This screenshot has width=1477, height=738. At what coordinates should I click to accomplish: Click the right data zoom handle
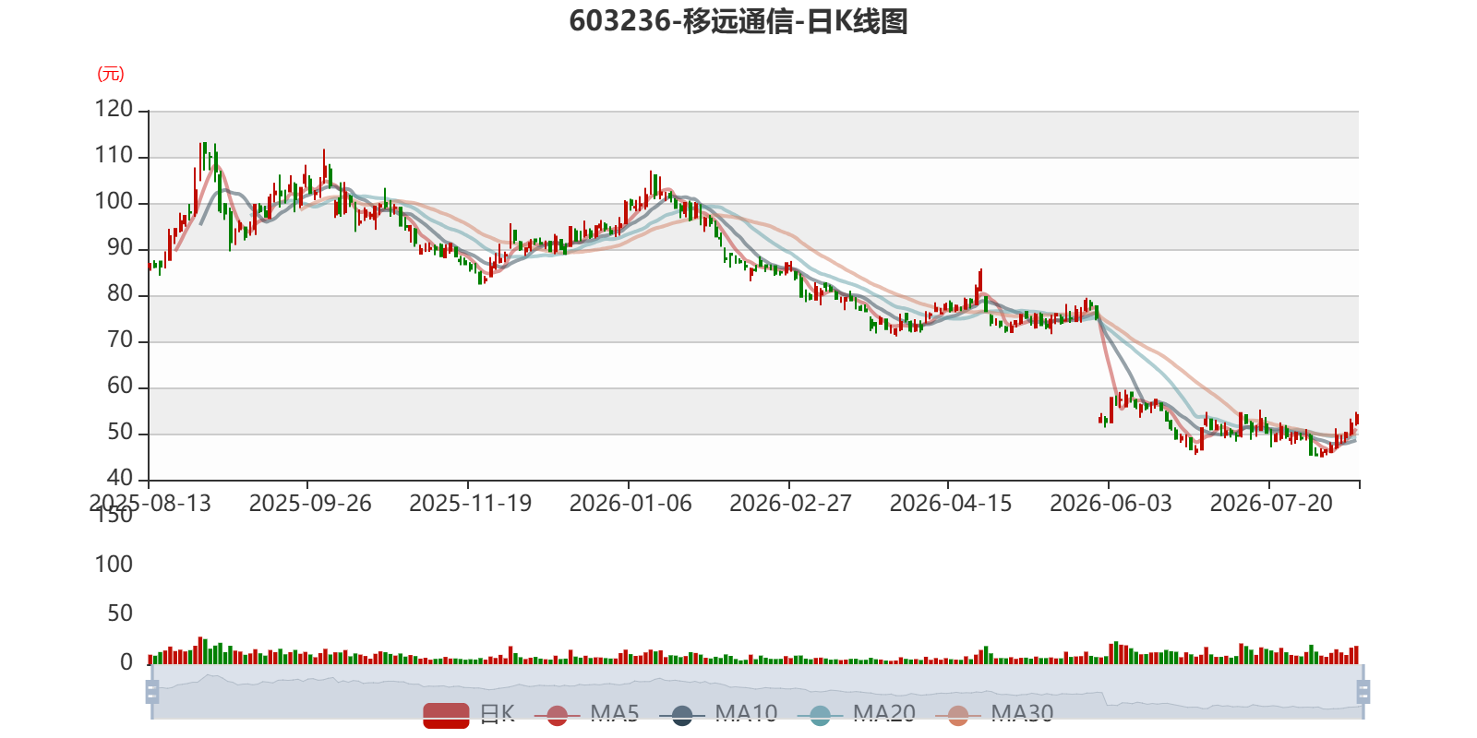1363,692
